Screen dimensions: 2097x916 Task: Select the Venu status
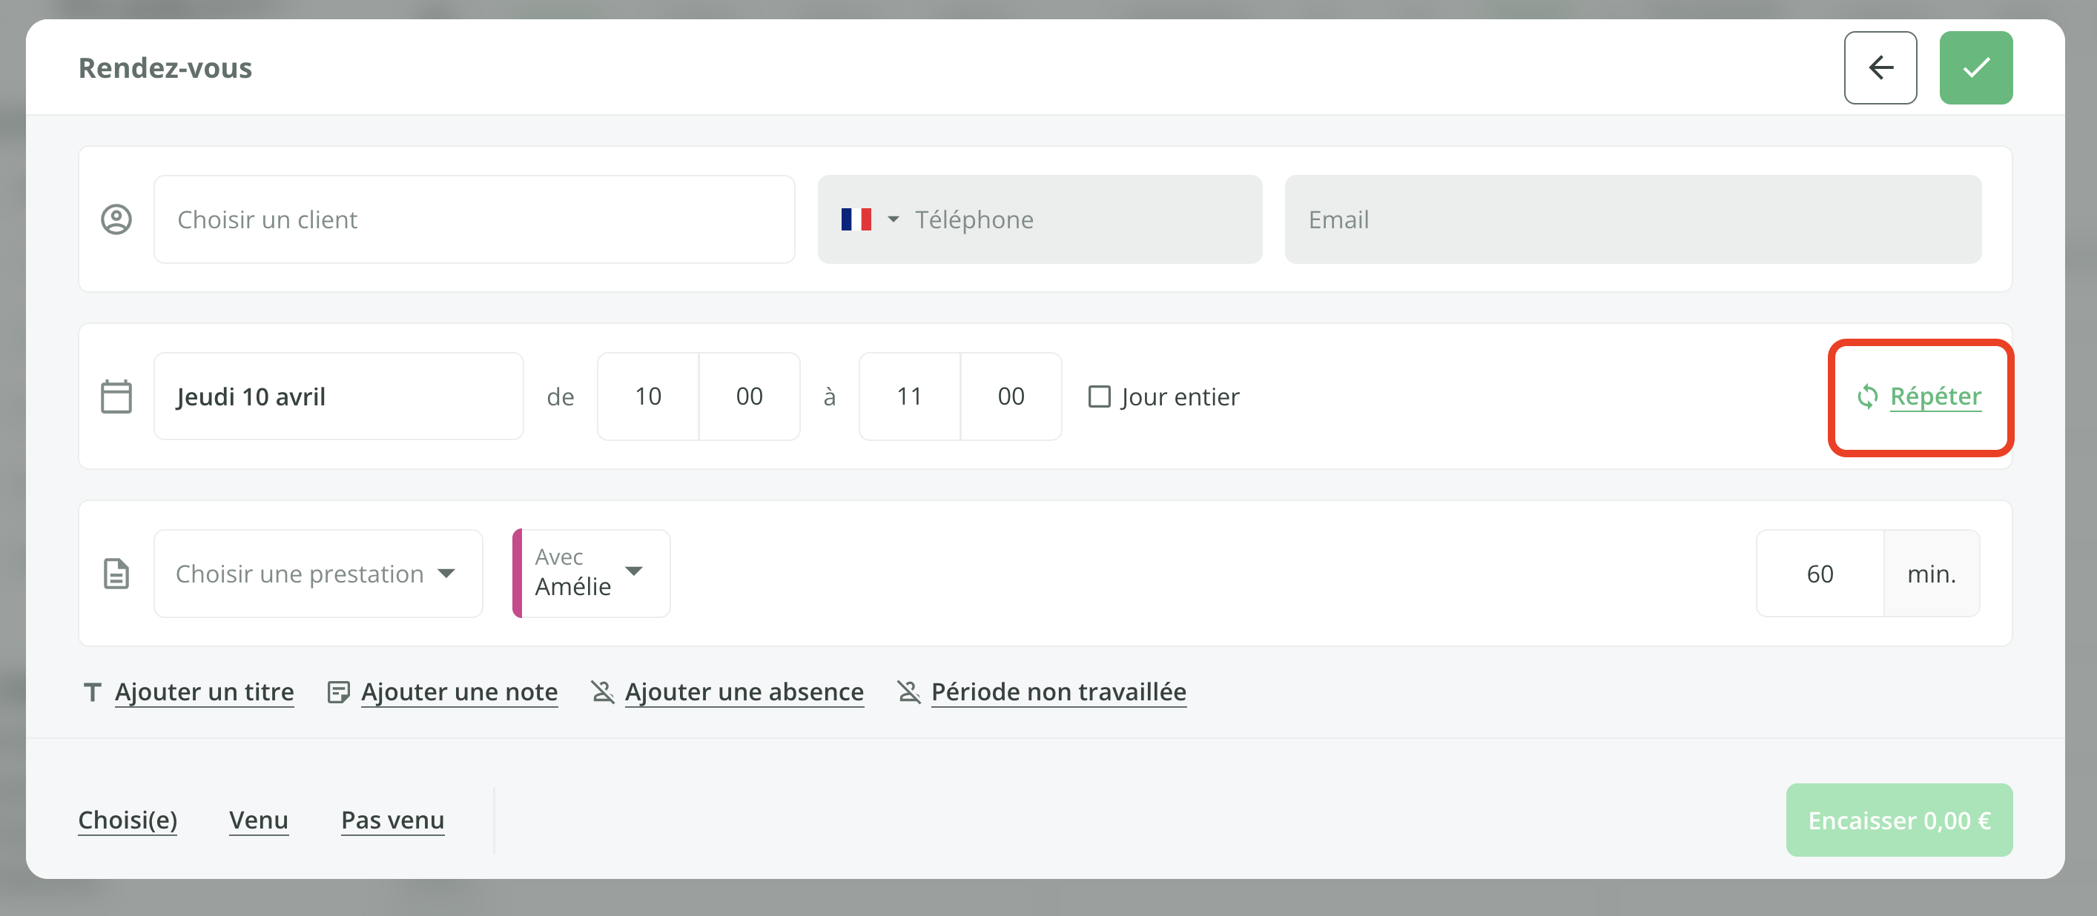258,820
